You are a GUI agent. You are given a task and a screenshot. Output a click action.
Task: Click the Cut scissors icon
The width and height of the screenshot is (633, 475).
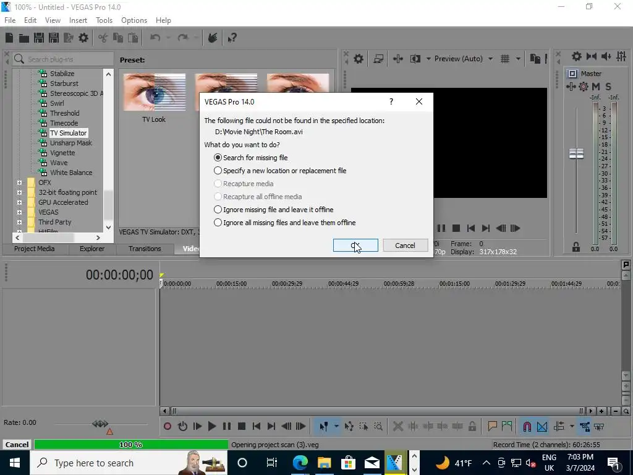coord(103,38)
